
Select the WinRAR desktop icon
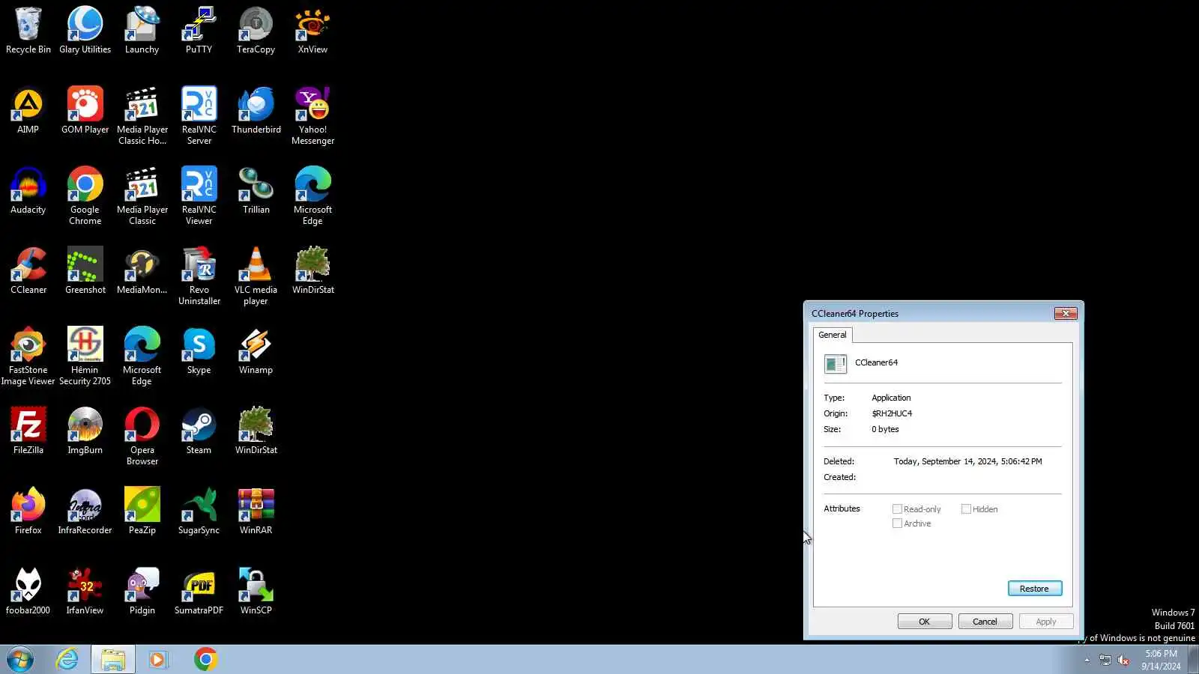click(x=256, y=512)
